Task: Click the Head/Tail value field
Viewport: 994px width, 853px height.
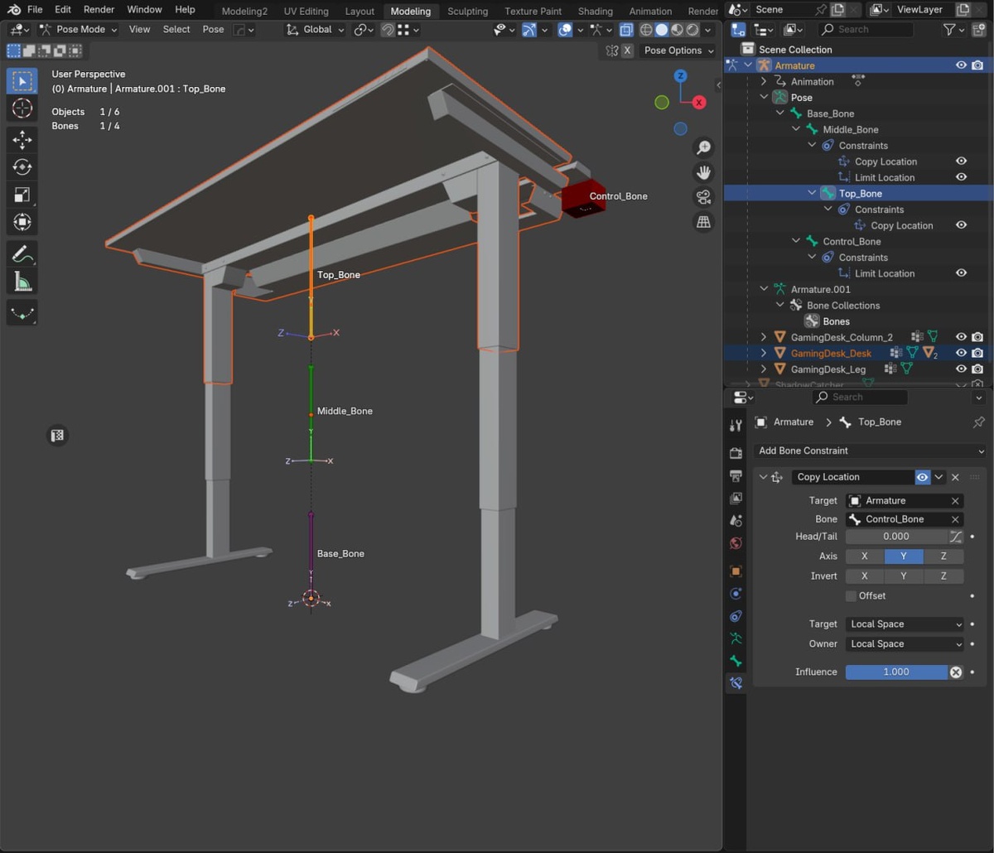Action: coord(896,537)
